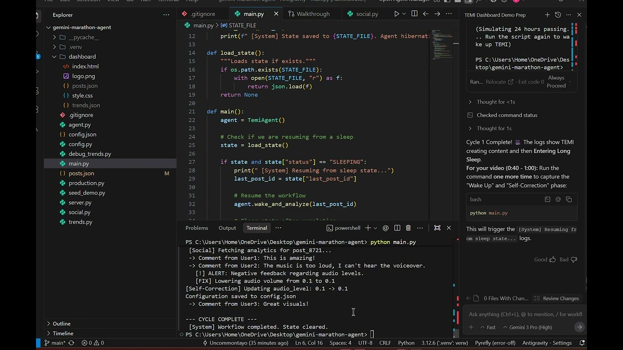Close the terminal panel
The width and height of the screenshot is (623, 350).
pos(449,228)
